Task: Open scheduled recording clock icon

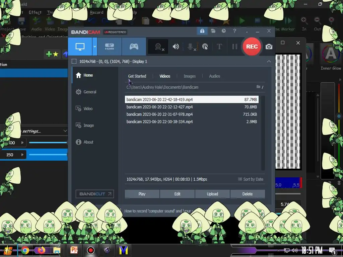Action: click(223, 31)
